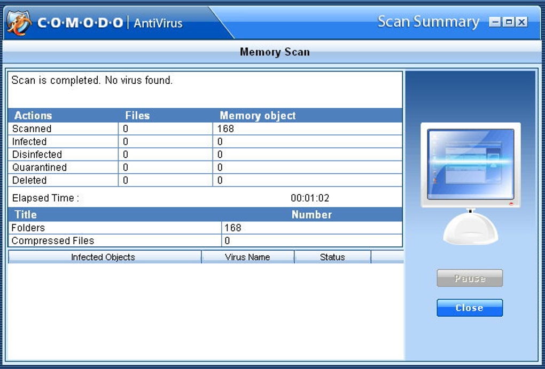Click the blue Close button
545x369 pixels.
coord(470,308)
